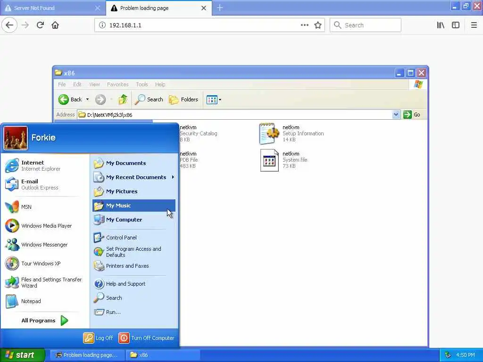Launch Outlook Express E-mail
The image size is (483, 362).
[32, 184]
